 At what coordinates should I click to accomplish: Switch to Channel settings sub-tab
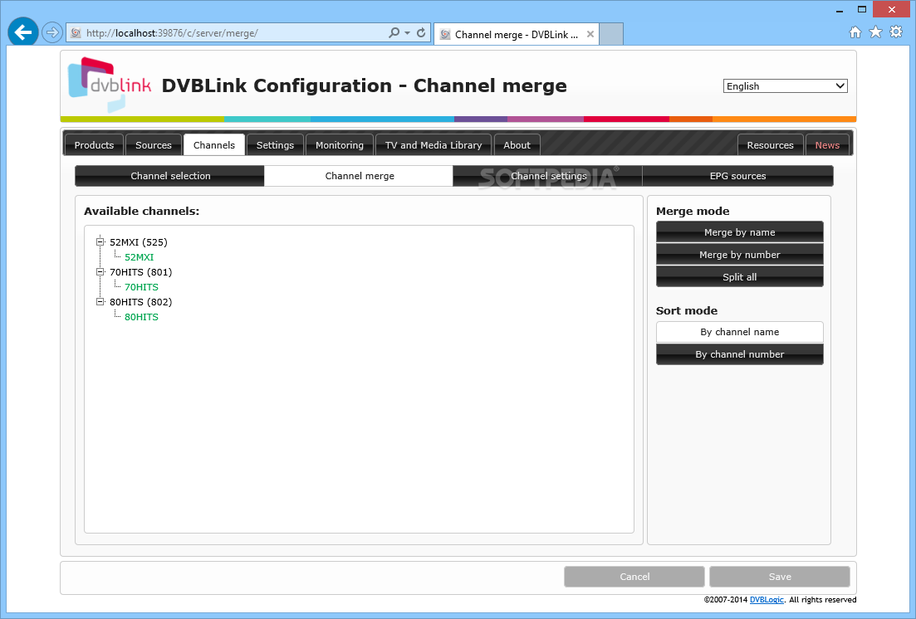tap(548, 176)
